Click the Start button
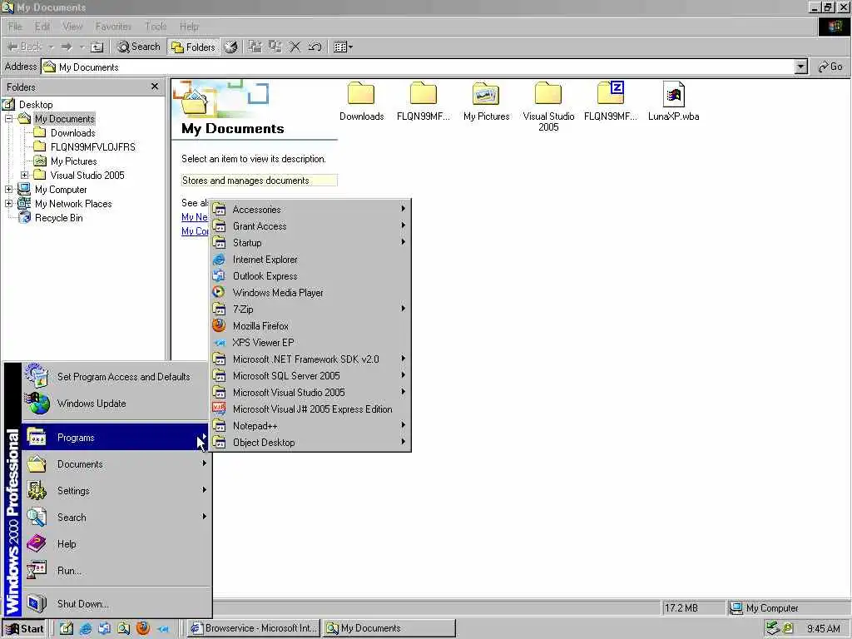Viewport: 852px width, 639px height. (x=24, y=629)
